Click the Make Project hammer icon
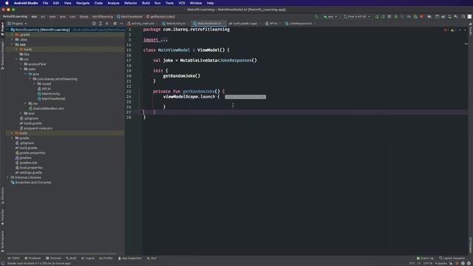The image size is (473, 266). [x=316, y=16]
